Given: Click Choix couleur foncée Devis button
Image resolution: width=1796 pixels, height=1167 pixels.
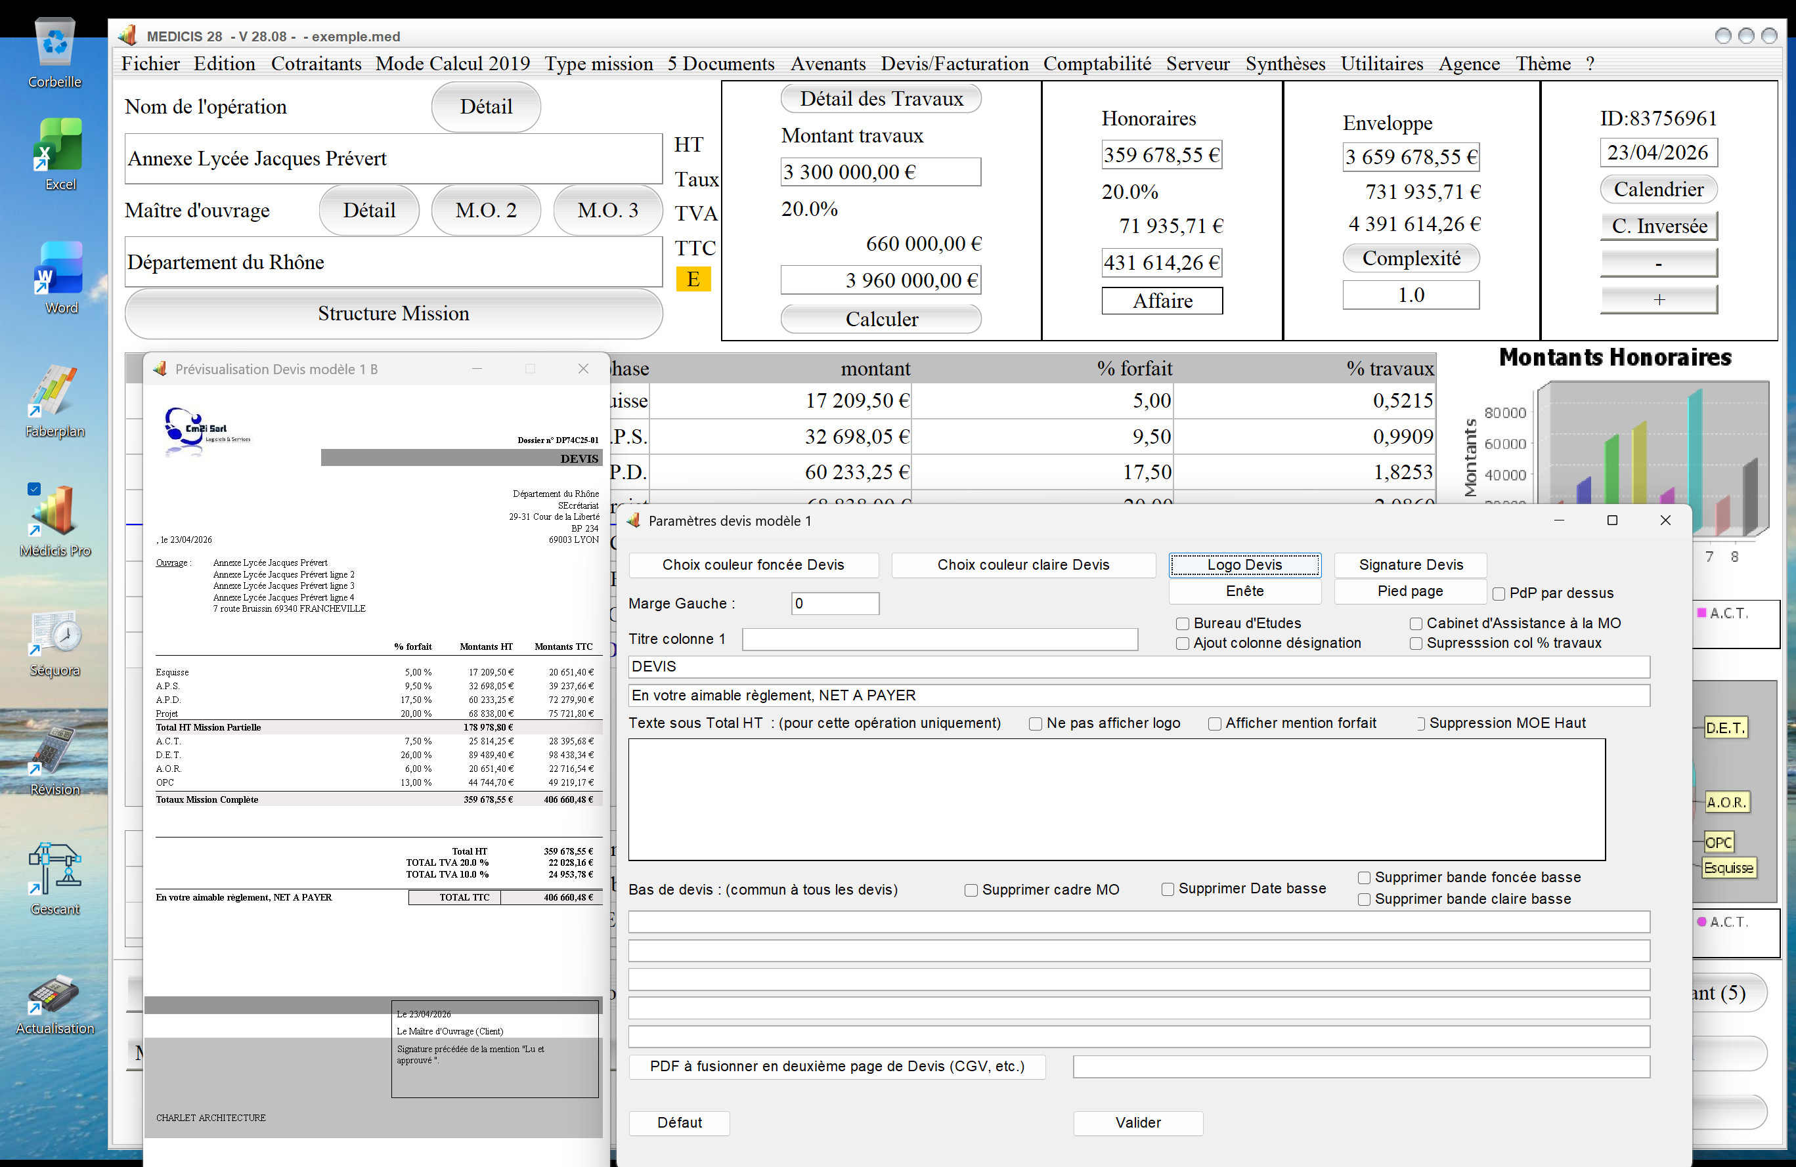Looking at the screenshot, I should pos(753,565).
